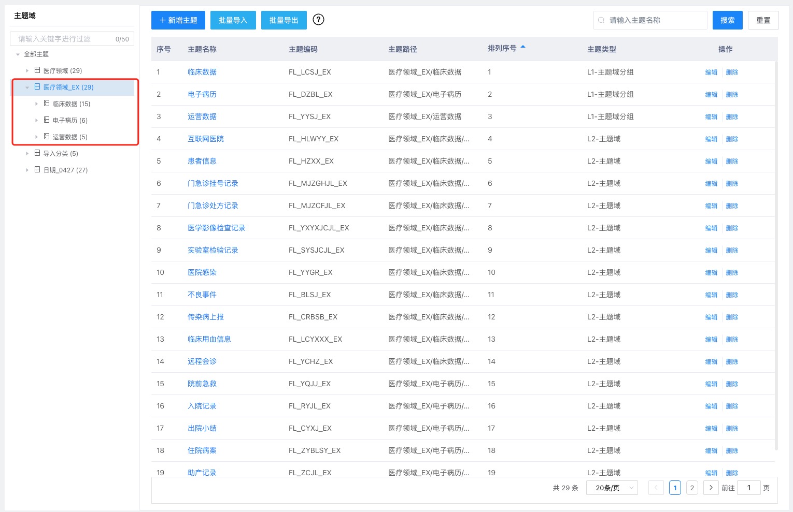Click the help question mark icon
This screenshot has height=512, width=793.
point(319,20)
